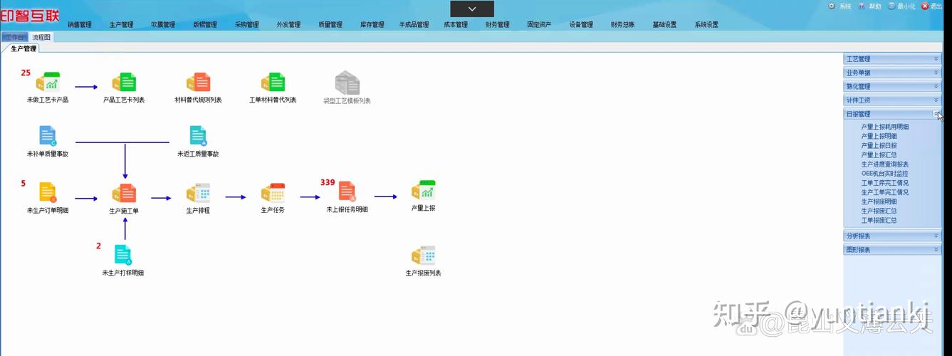
Task: Click the 生产任务 calendar icon
Action: click(x=273, y=193)
